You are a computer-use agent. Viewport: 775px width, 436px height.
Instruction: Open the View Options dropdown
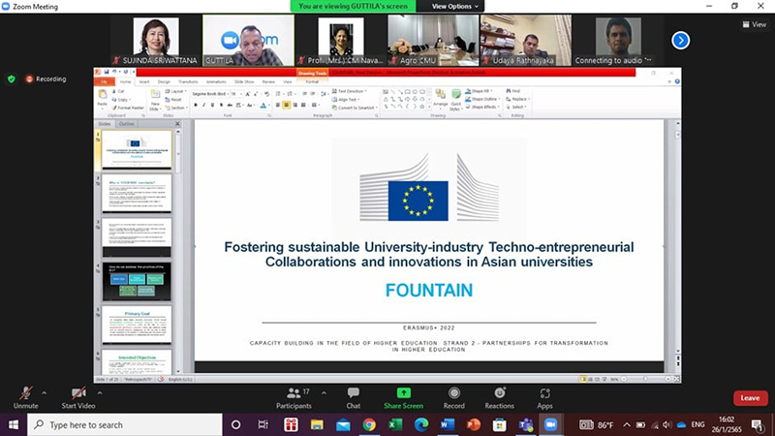(454, 6)
